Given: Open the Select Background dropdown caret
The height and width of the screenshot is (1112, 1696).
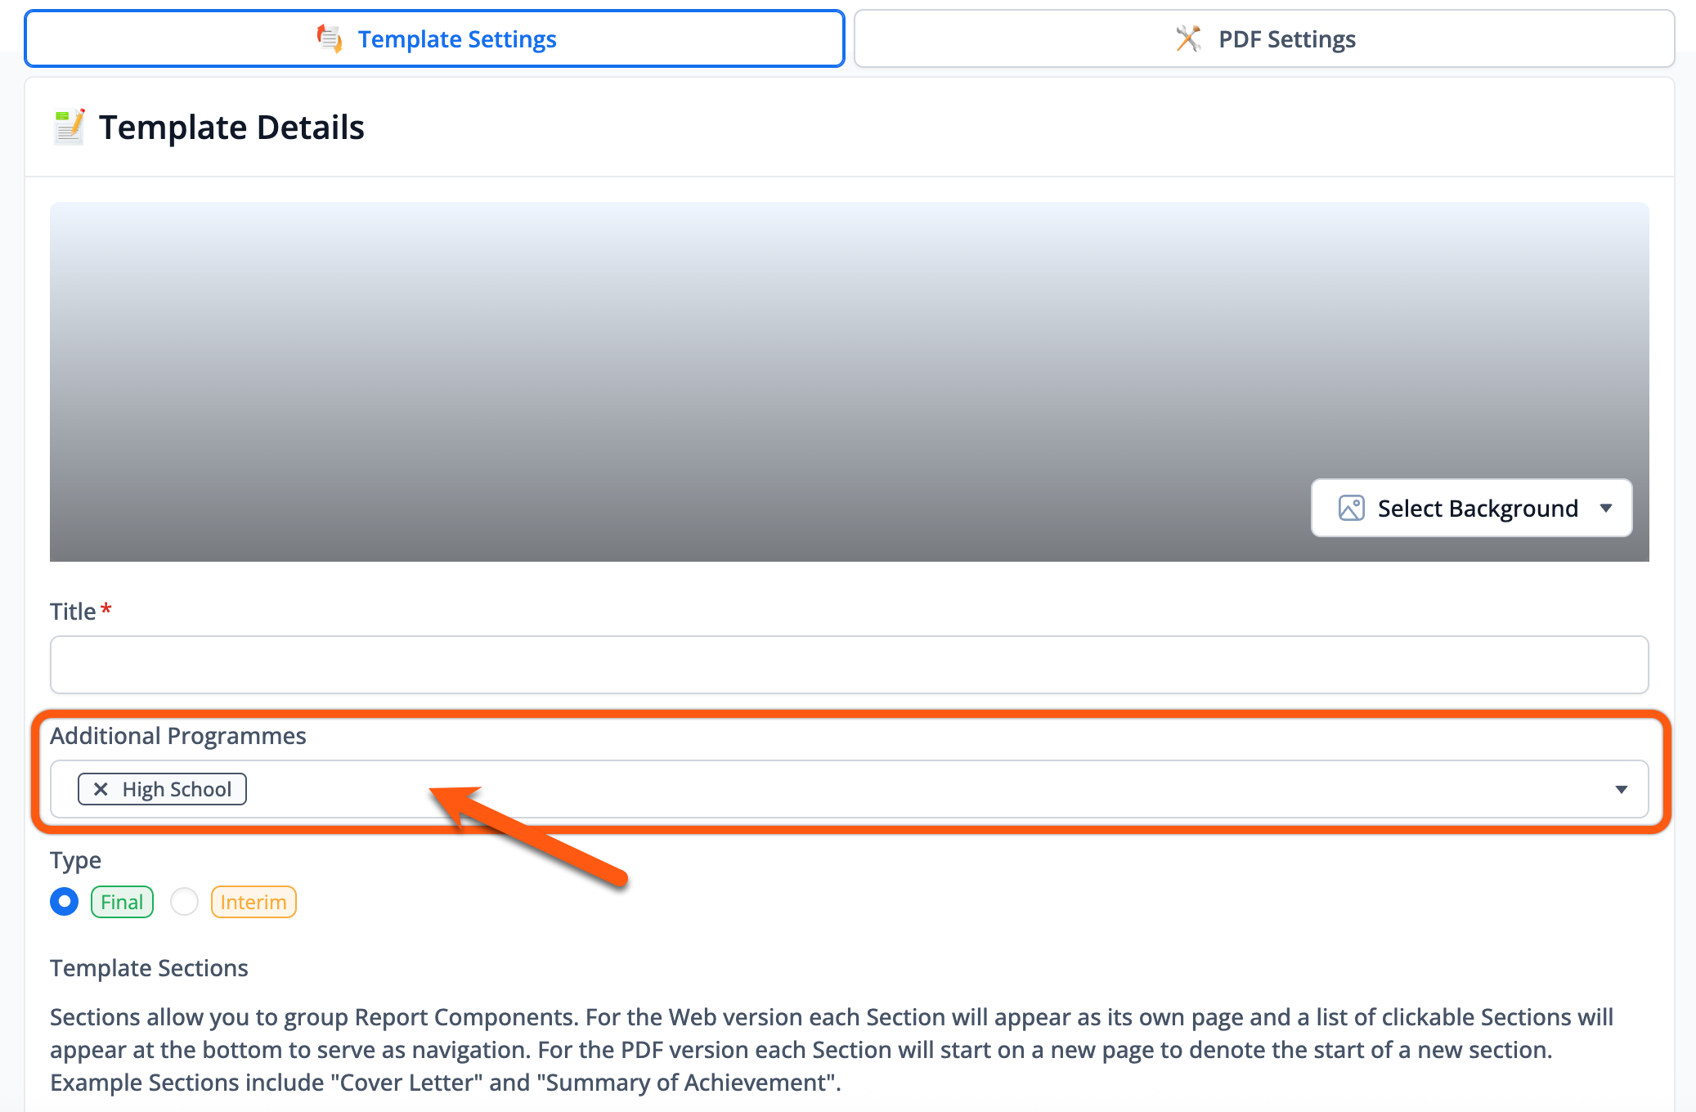Looking at the screenshot, I should coord(1606,508).
